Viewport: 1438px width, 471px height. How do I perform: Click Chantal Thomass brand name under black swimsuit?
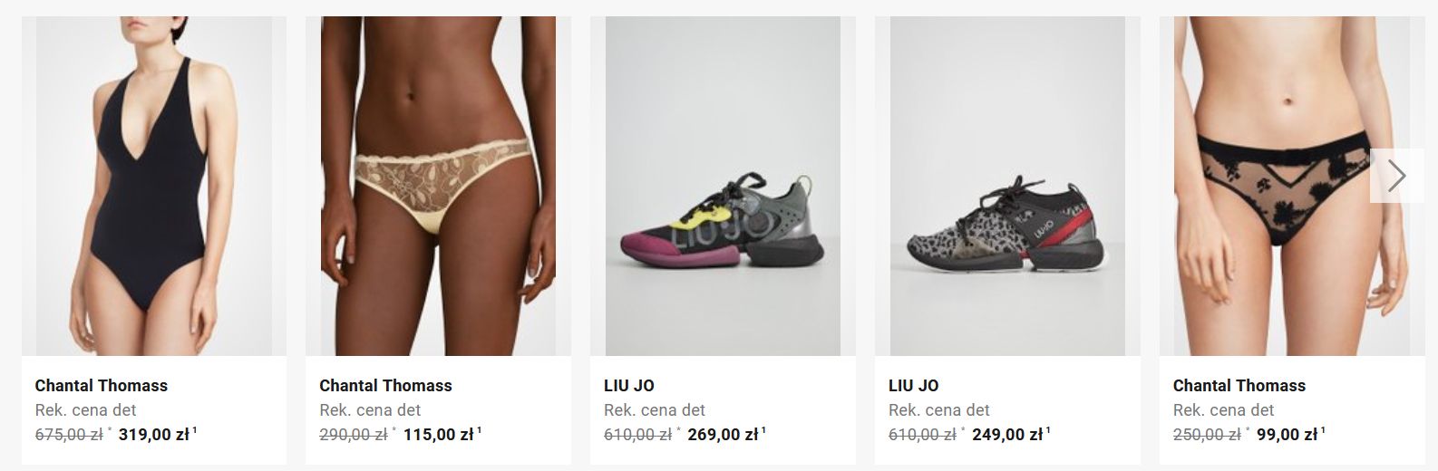click(x=102, y=385)
